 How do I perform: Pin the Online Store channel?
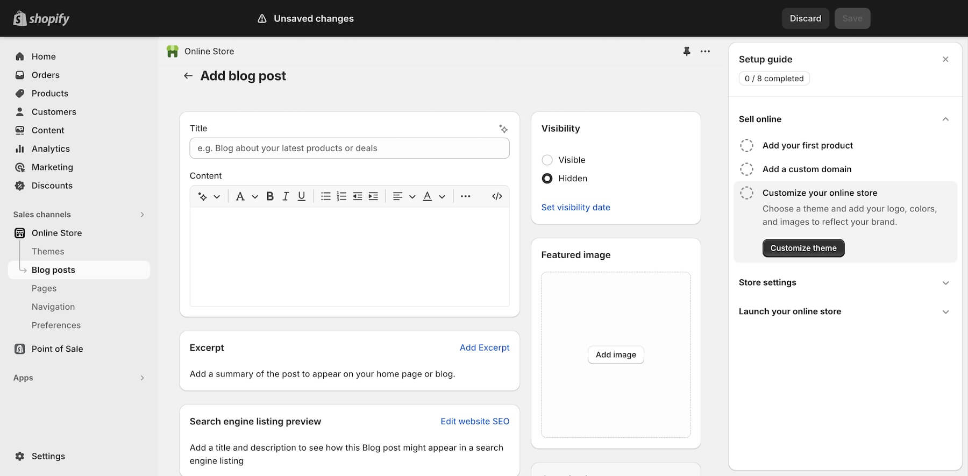[x=686, y=51]
